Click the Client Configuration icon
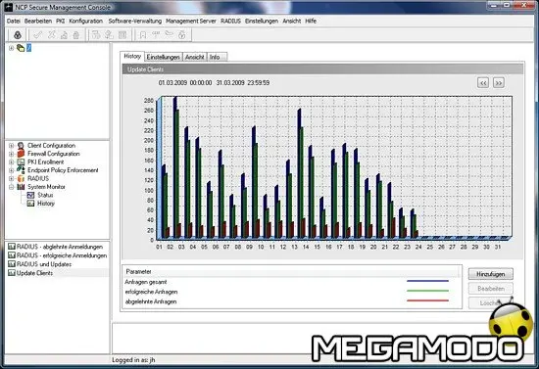 click(x=21, y=146)
